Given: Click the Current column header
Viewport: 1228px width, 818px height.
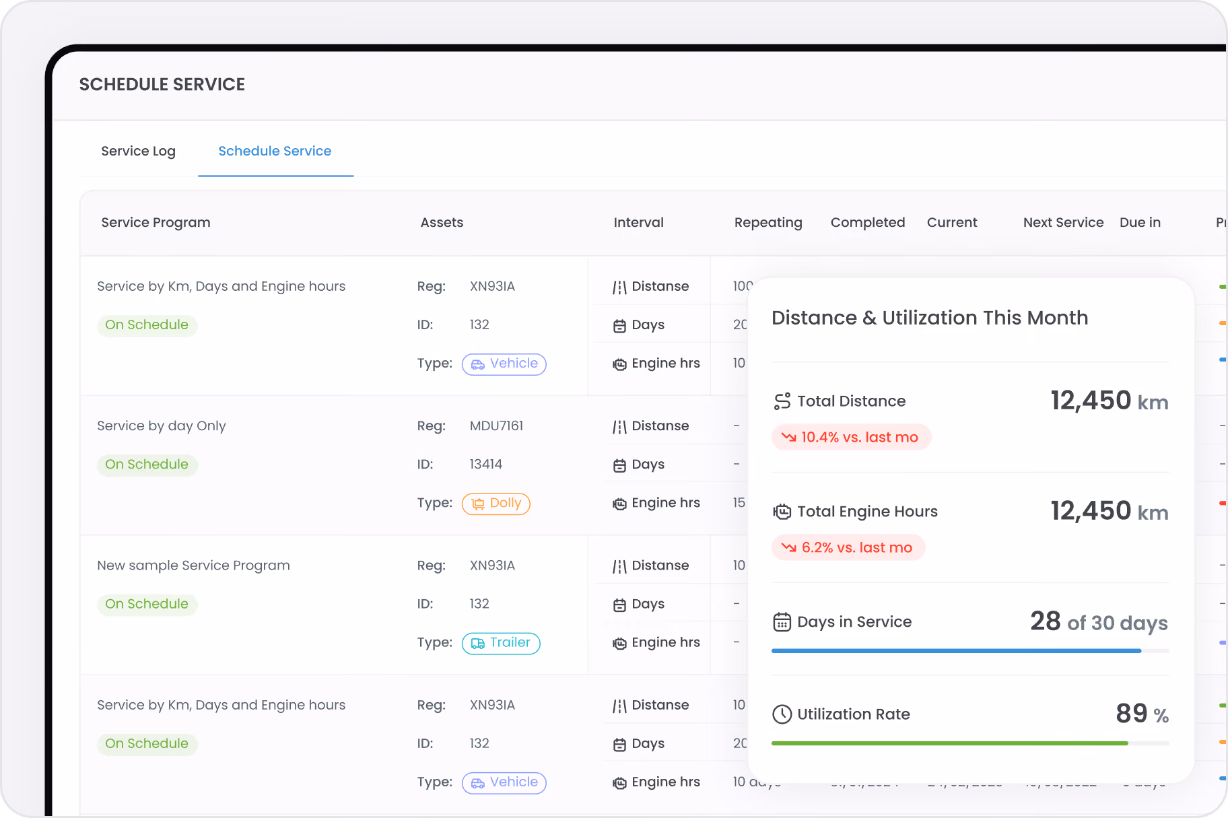Looking at the screenshot, I should tap(951, 222).
